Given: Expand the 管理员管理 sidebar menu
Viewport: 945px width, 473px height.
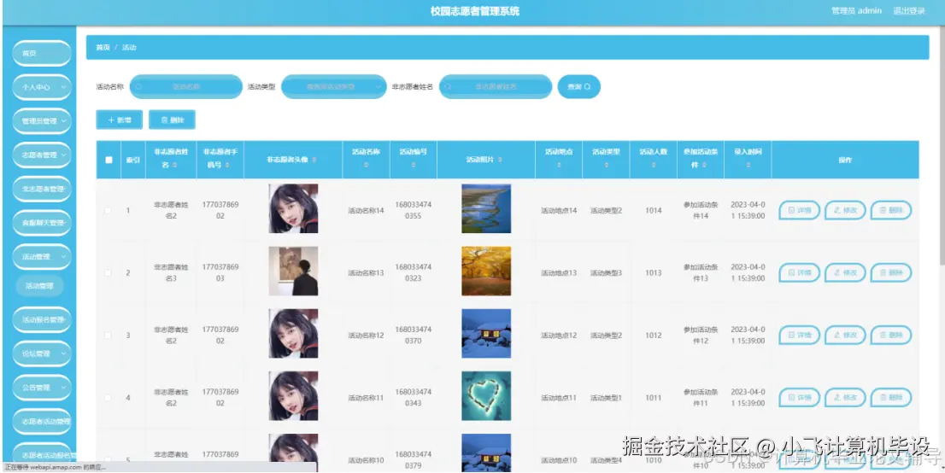Looking at the screenshot, I should point(42,121).
